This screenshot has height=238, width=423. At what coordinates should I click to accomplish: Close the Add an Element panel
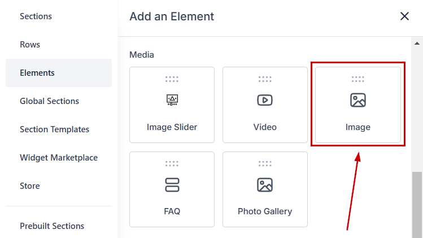pos(404,16)
